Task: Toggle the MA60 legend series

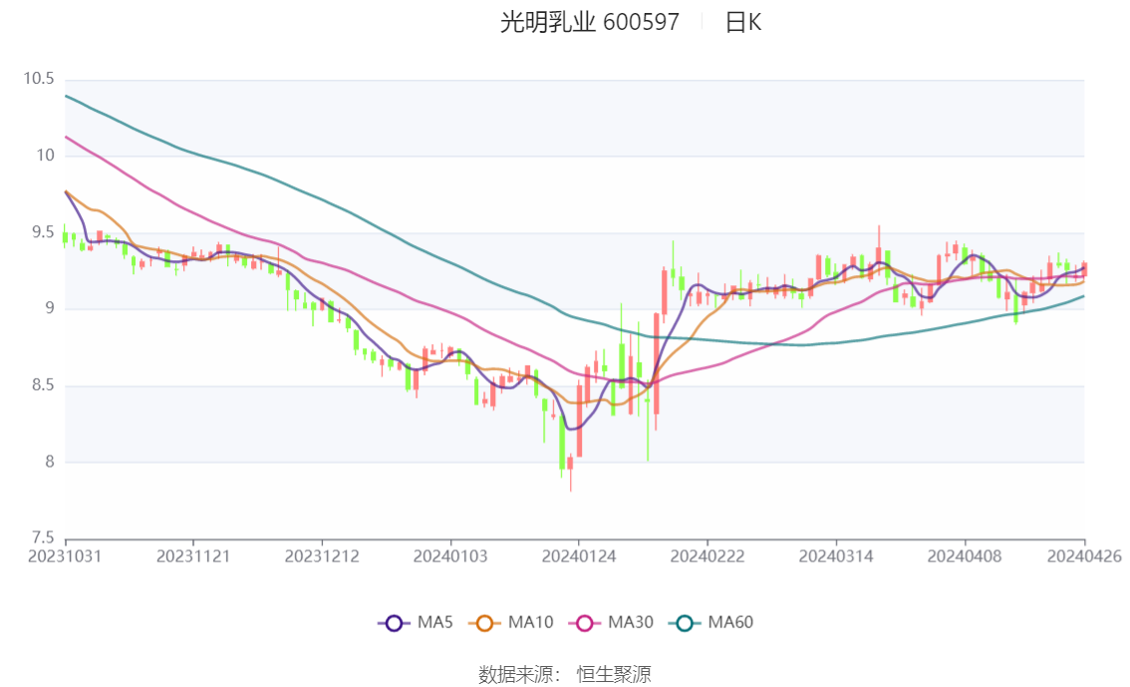Action: [x=711, y=622]
